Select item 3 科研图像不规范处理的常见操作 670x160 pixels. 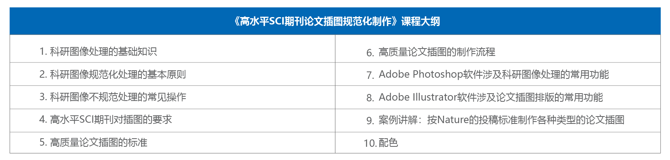[x=172, y=97]
